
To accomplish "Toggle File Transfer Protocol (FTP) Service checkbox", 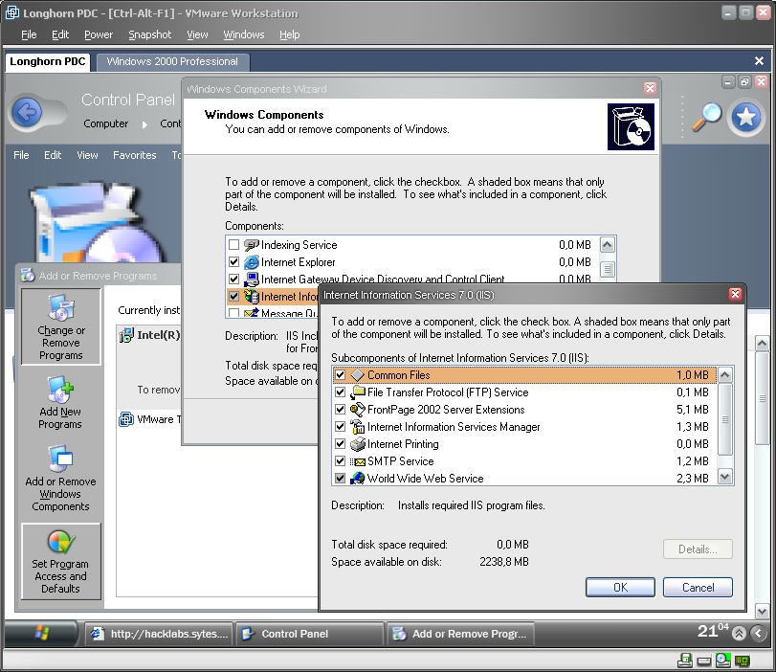I will 340,392.
